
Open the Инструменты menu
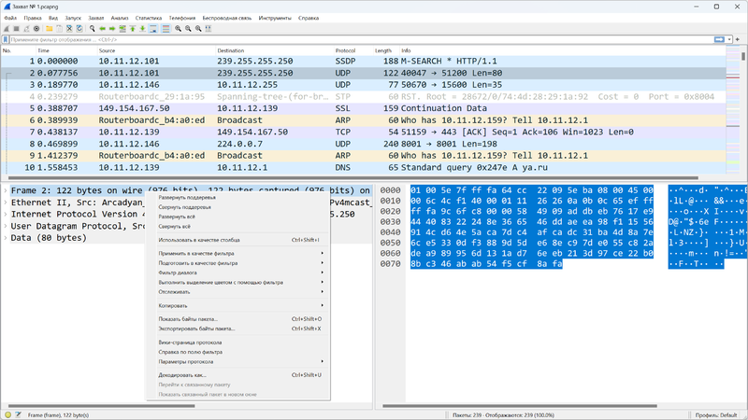pos(275,18)
